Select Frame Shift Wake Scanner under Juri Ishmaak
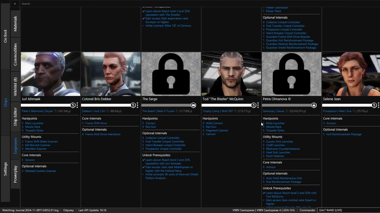Image resolution: width=380 pixels, height=213 pixels. (41, 141)
